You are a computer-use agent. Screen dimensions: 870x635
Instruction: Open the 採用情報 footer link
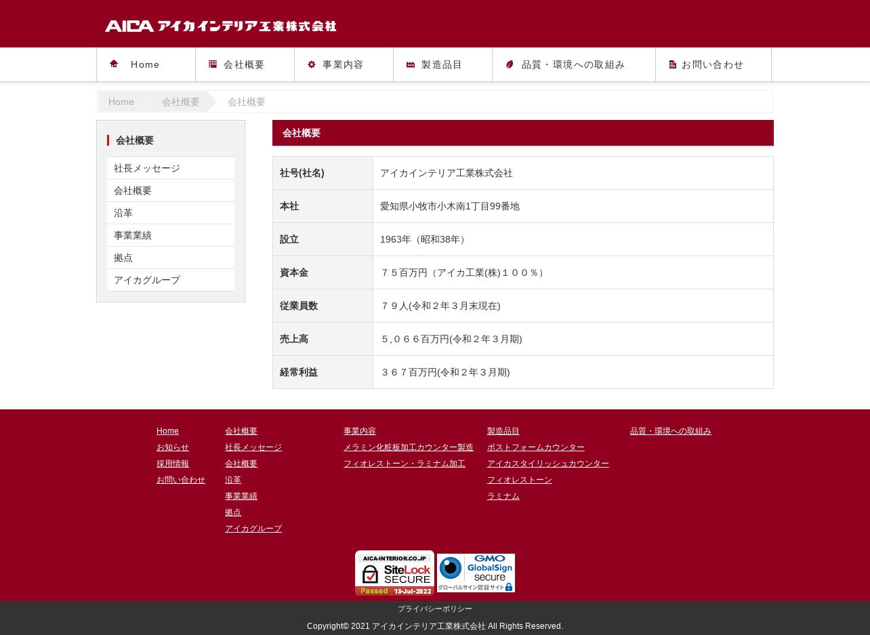[x=173, y=464]
